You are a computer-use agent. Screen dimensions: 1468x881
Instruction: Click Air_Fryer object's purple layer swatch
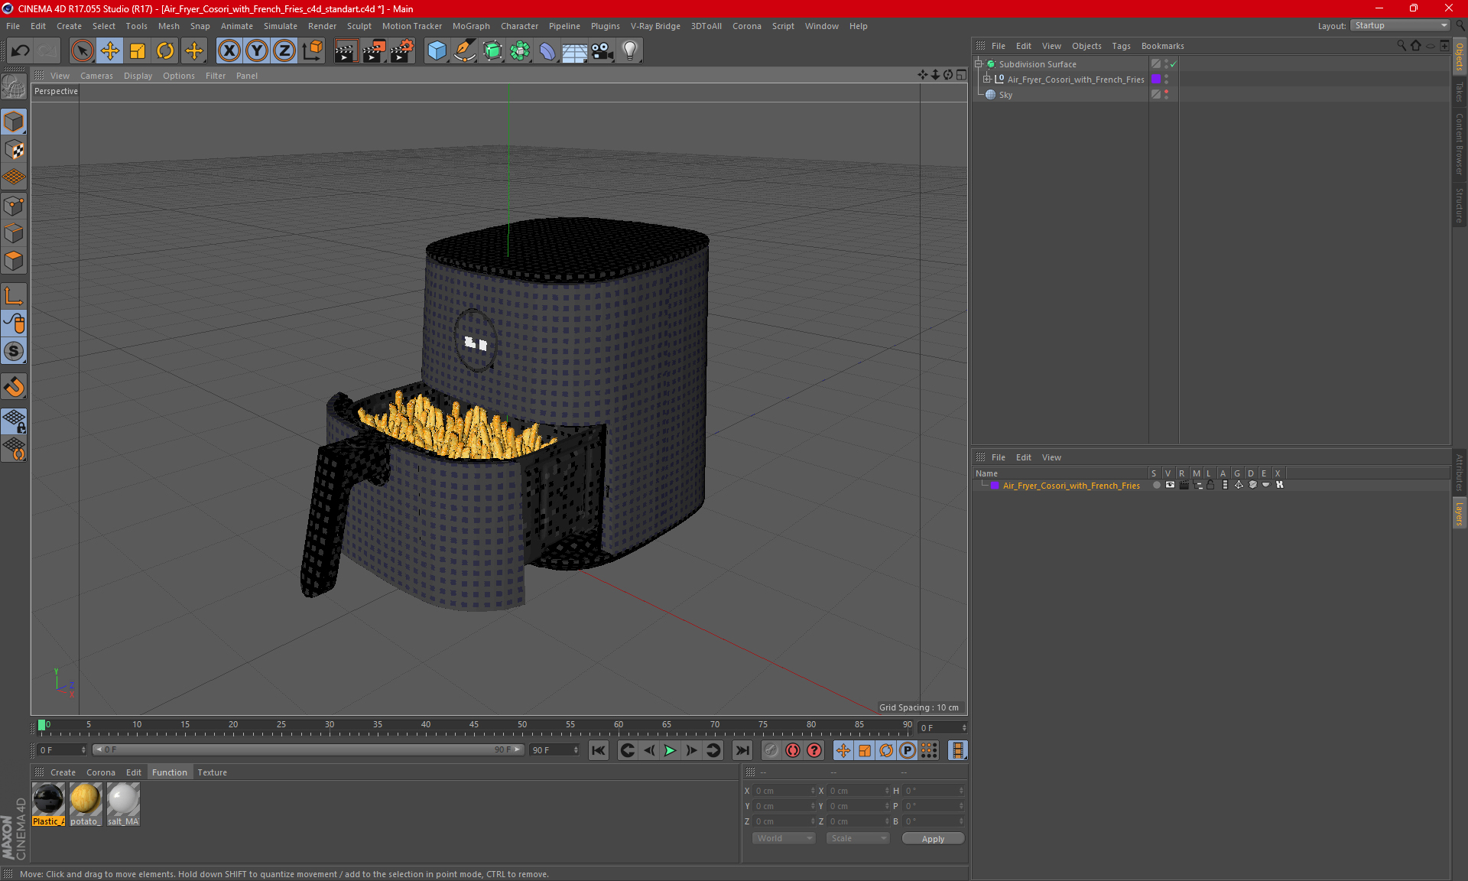click(1156, 80)
